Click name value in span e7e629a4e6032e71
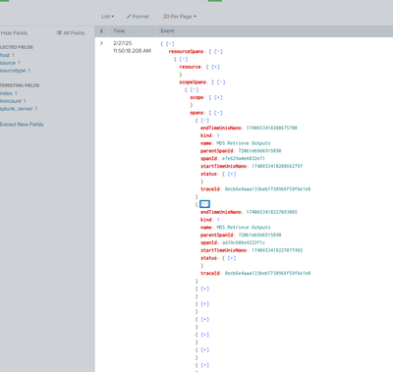393x372 pixels. 244,143
